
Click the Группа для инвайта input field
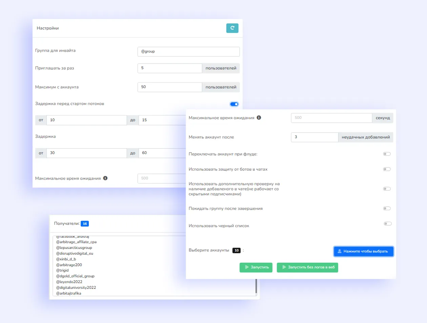(188, 51)
